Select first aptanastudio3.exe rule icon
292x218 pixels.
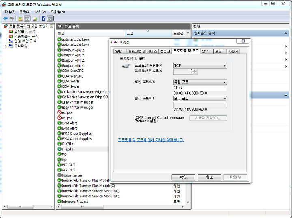59,39
